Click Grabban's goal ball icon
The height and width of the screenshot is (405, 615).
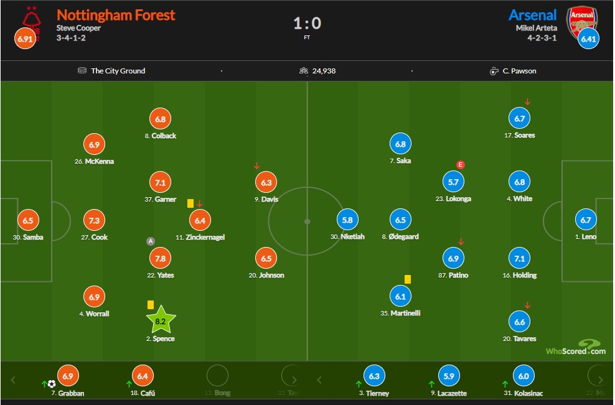(52, 384)
